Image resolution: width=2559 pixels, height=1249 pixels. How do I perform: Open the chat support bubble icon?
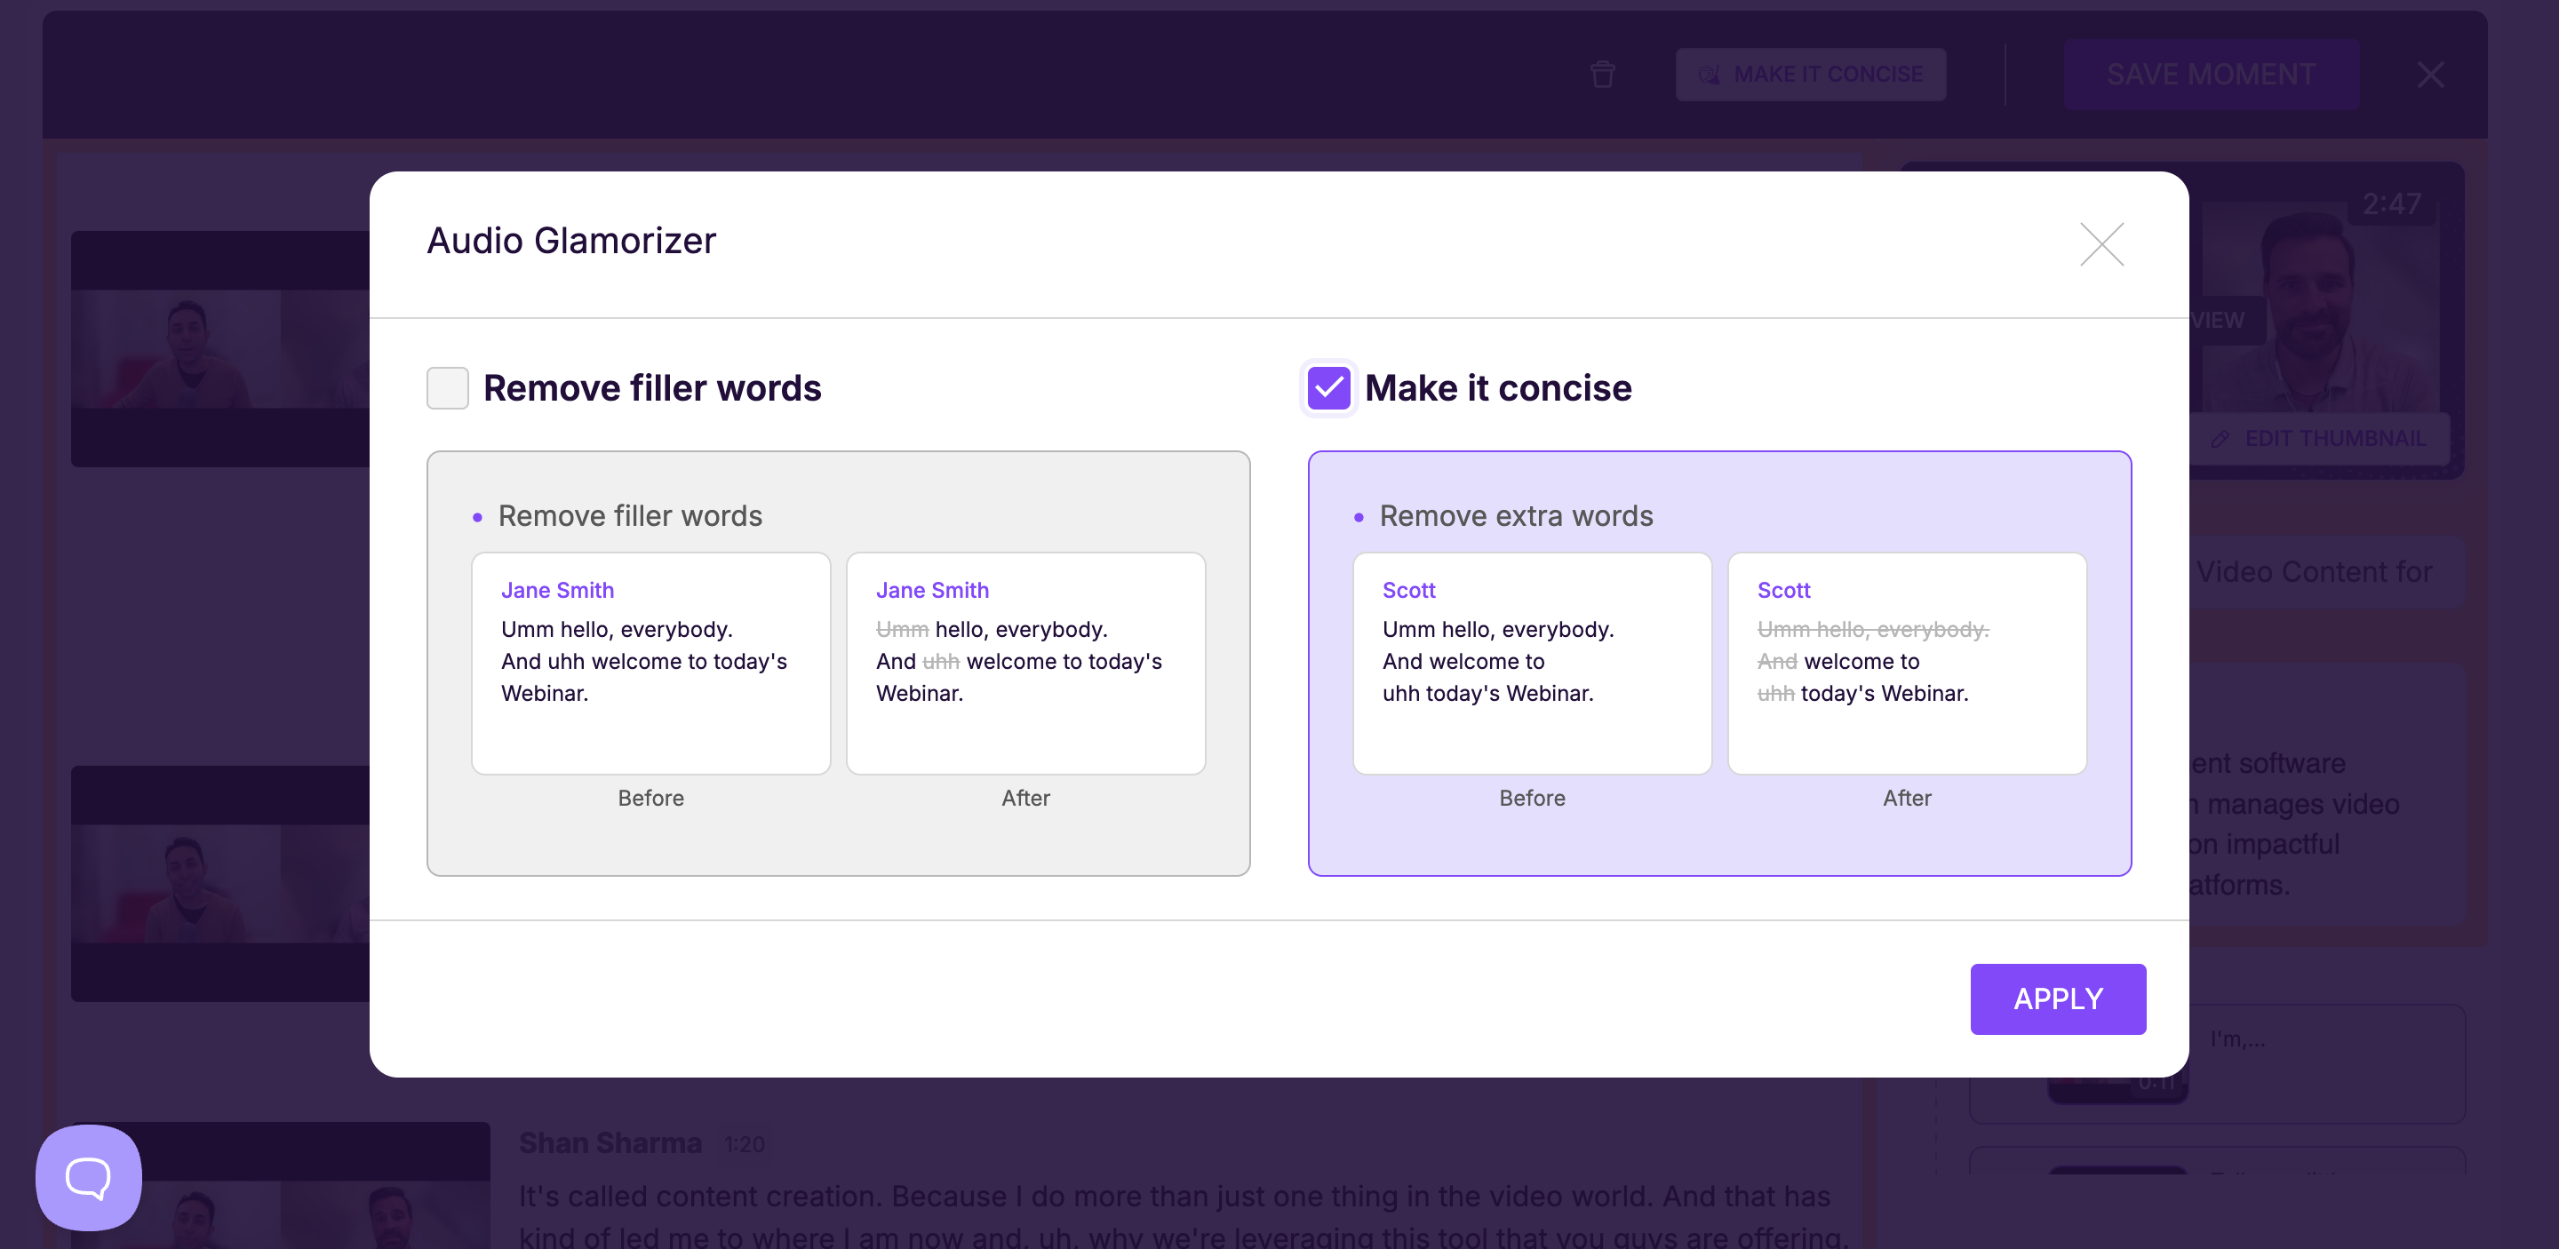pyautogui.click(x=89, y=1178)
